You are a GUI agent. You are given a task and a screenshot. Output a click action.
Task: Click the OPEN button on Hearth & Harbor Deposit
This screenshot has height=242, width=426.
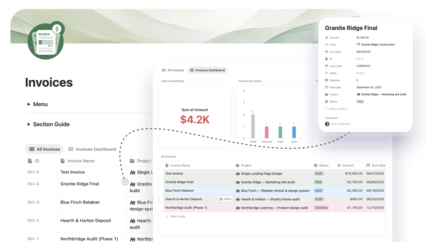pos(225,199)
